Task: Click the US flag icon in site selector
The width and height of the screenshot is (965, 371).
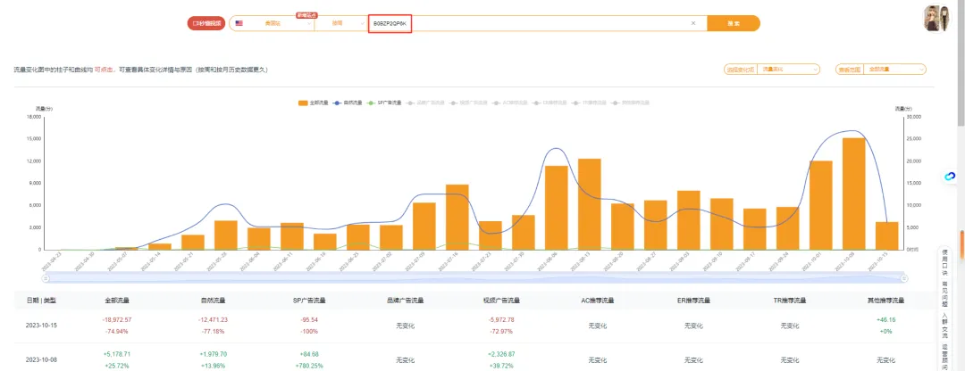Action: pos(239,23)
